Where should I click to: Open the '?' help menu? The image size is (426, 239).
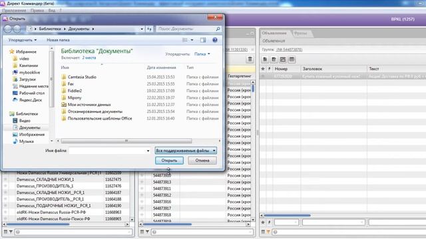pos(61,11)
